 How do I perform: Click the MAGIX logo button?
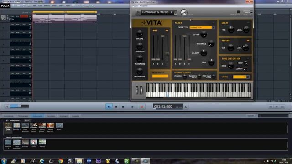pos(5,6)
